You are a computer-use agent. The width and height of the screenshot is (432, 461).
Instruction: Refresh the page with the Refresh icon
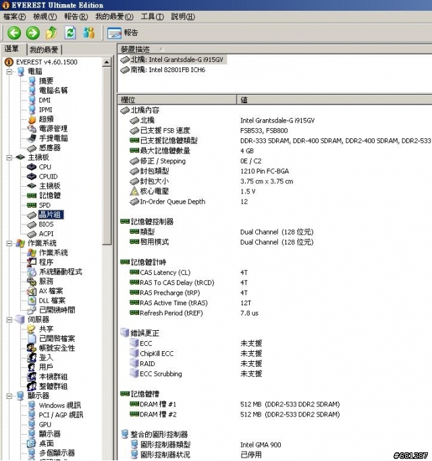point(70,32)
